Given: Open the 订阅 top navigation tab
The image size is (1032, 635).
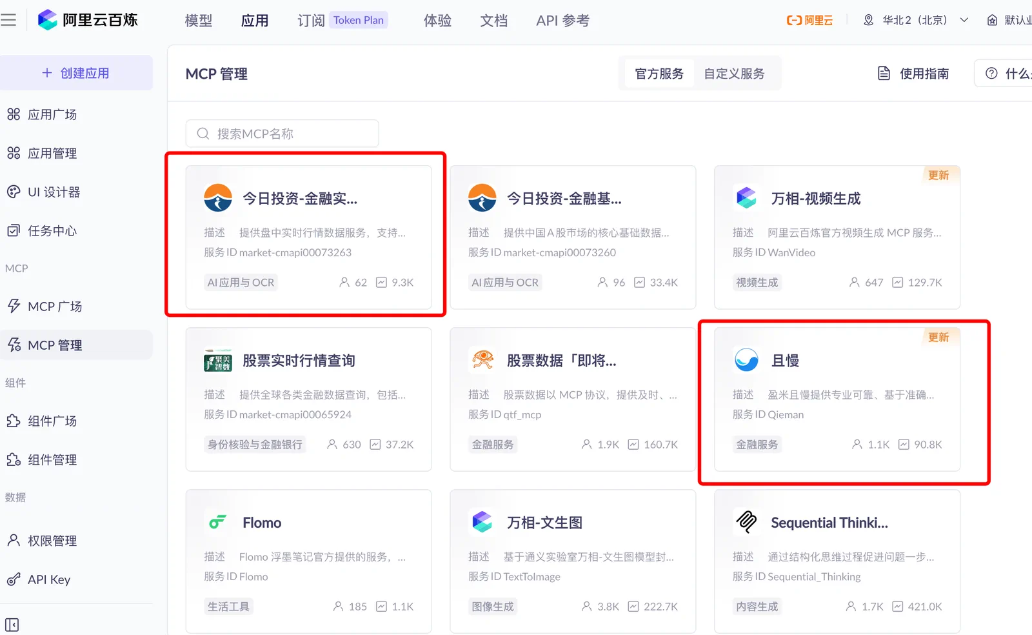Looking at the screenshot, I should click(x=311, y=21).
